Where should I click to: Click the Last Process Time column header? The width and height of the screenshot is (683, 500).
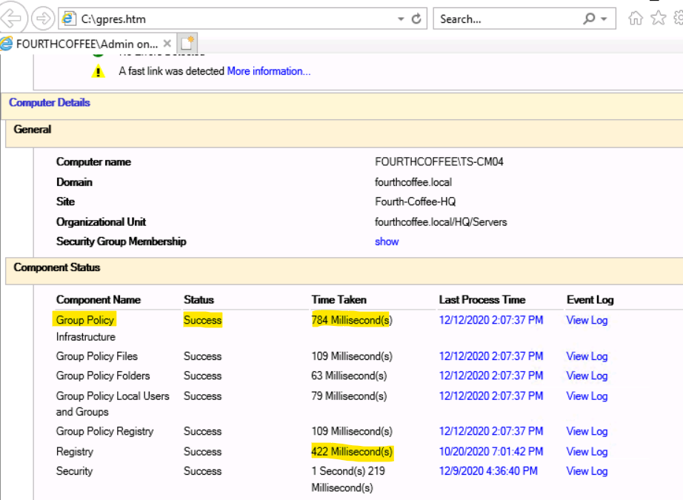[x=482, y=300]
